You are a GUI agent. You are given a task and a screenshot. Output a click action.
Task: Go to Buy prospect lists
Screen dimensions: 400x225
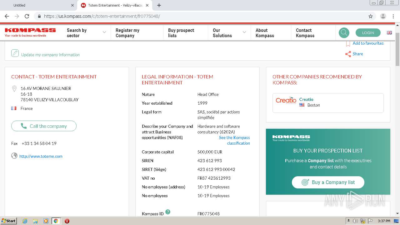[x=181, y=33]
